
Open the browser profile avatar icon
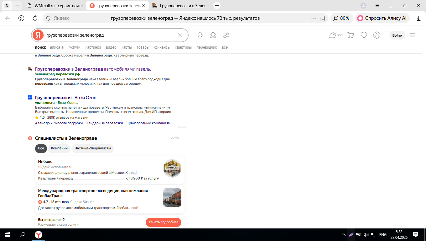coord(363,6)
